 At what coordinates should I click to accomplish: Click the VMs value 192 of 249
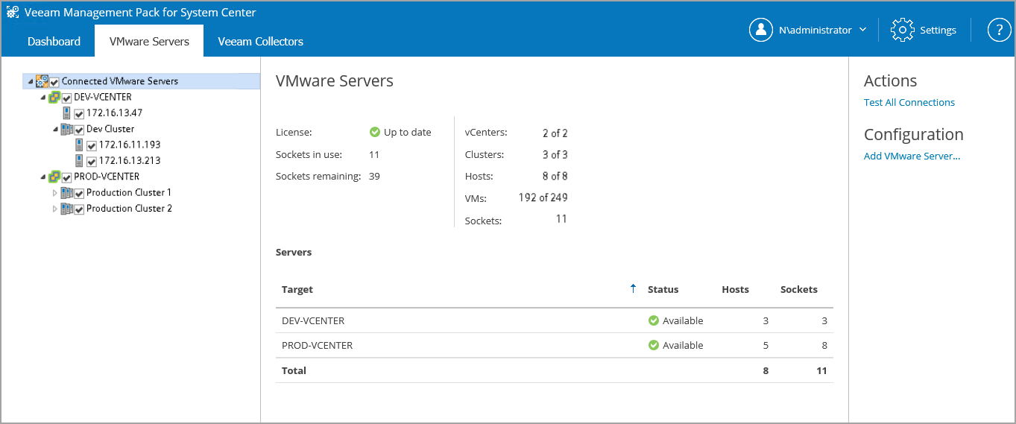543,197
